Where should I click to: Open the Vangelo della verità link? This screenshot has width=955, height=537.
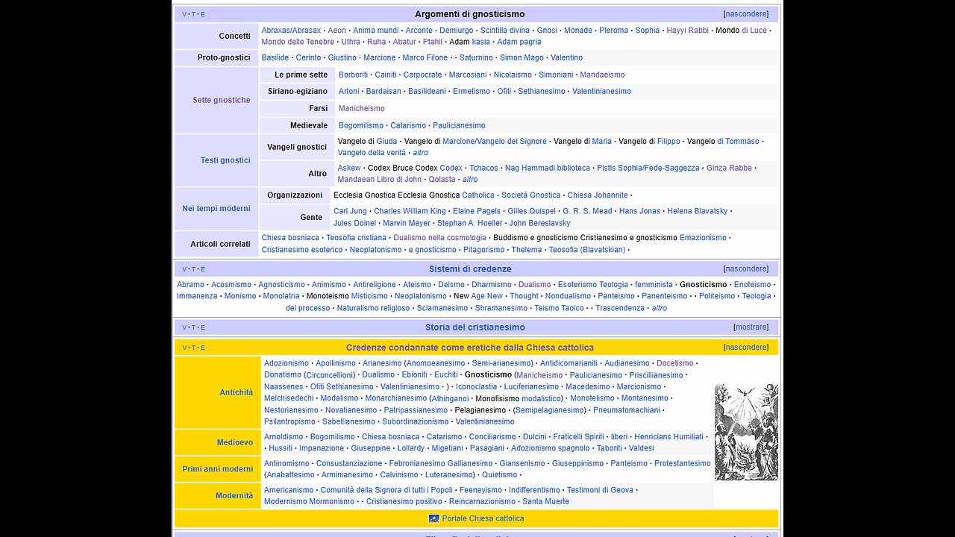tap(372, 153)
